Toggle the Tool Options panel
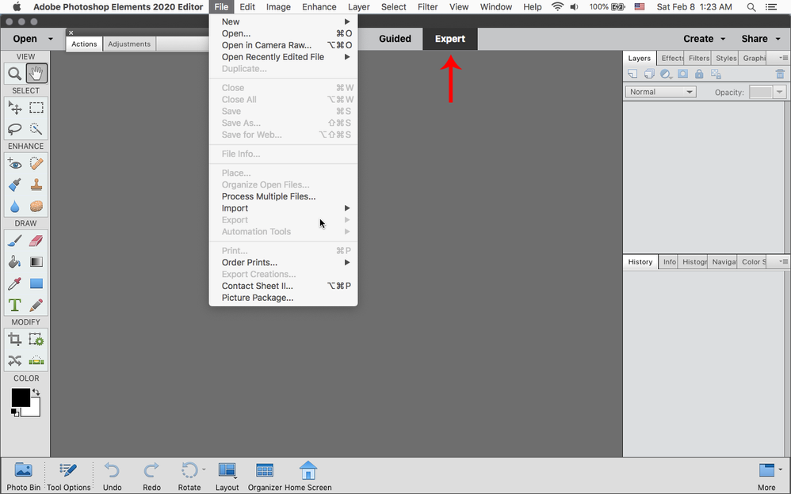Image resolution: width=791 pixels, height=494 pixels. click(x=69, y=477)
